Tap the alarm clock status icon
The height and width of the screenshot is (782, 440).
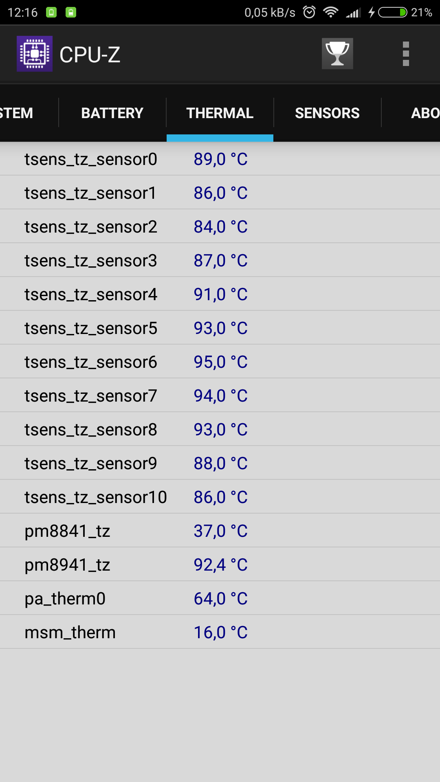pyautogui.click(x=310, y=12)
